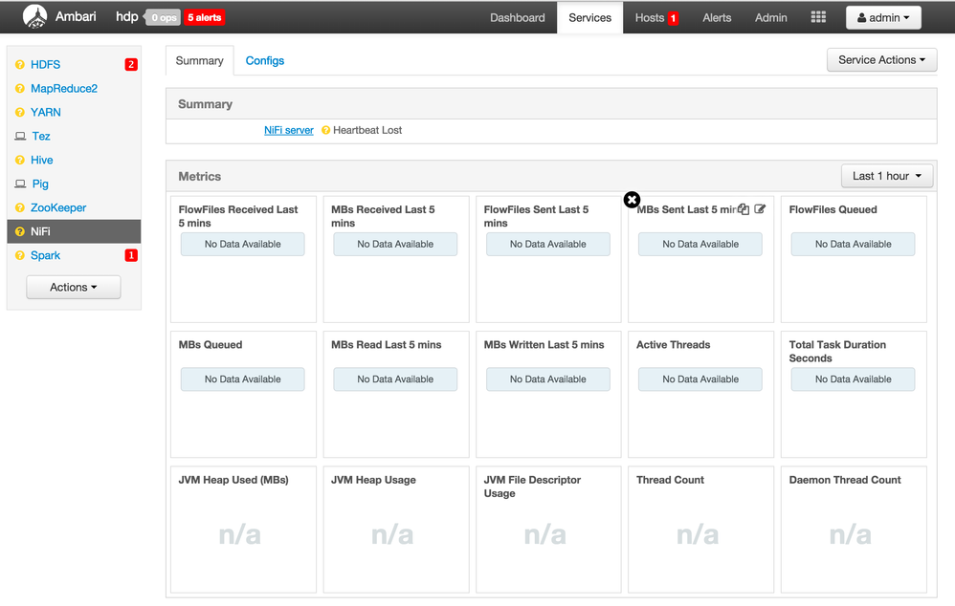Click the Thread Count widget

(x=701, y=530)
